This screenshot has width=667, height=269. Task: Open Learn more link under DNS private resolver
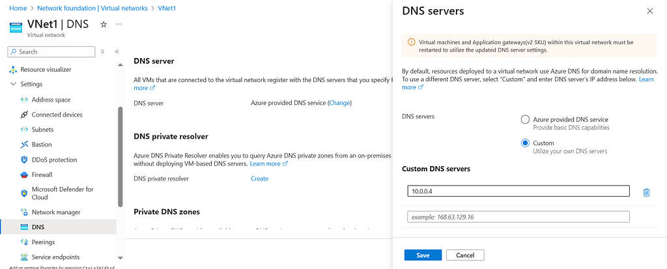[269, 164]
